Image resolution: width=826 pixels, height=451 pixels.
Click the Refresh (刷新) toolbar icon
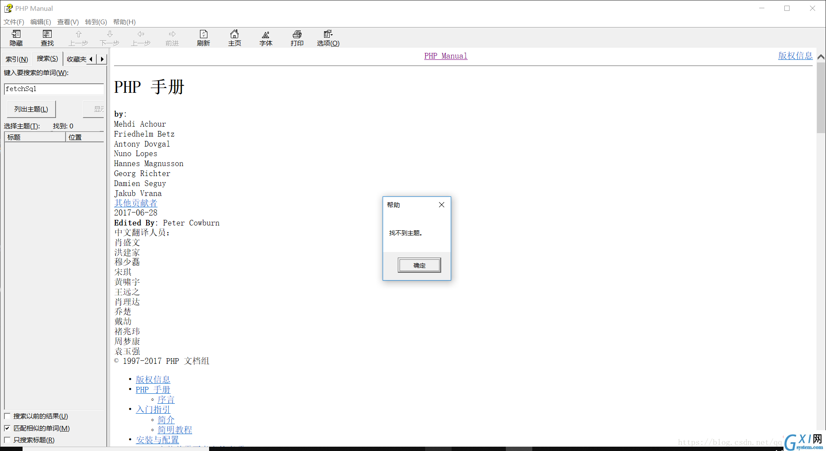click(x=203, y=38)
